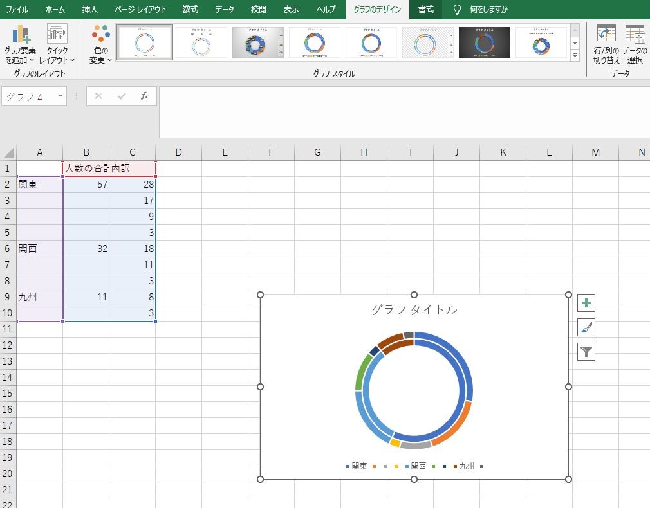Select cell A6 containing 関西
Screen dimensions: 650x508
click(x=40, y=249)
